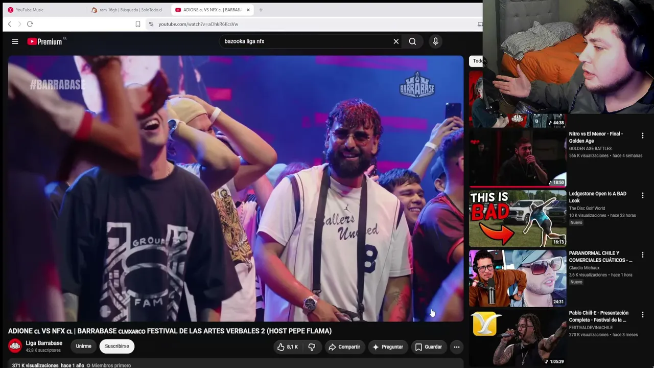Viewport: 654px width, 368px height.
Task: Join the channel with Unirme button
Action: [x=83, y=347]
